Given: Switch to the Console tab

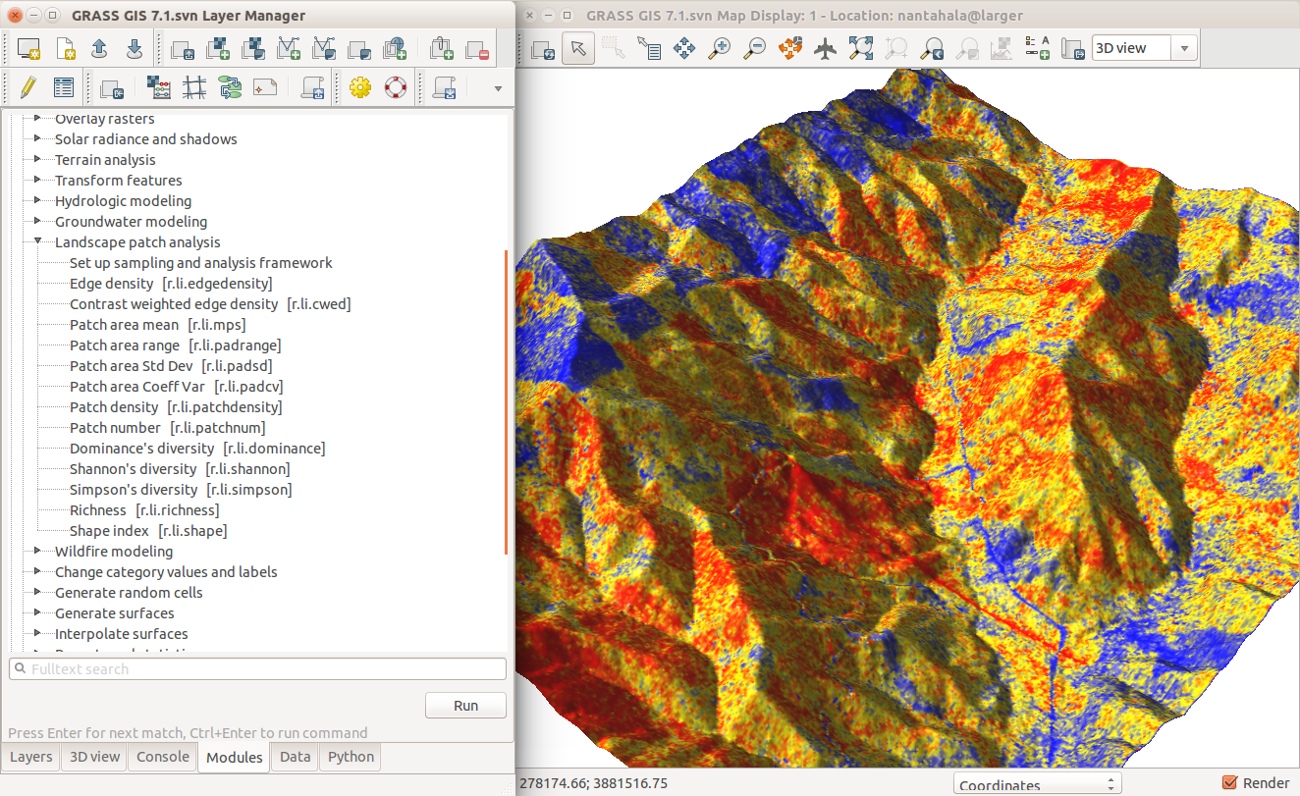Looking at the screenshot, I should (162, 757).
